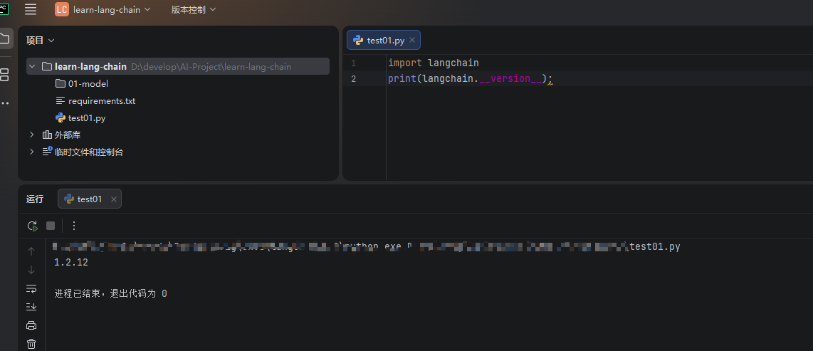813x351 pixels.
Task: Click the print console output icon
Action: (x=31, y=325)
